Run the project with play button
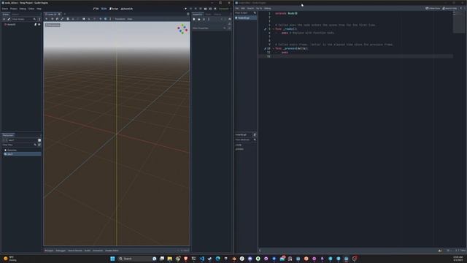Viewport: 467px width, 263px height. pyautogui.click(x=185, y=9)
